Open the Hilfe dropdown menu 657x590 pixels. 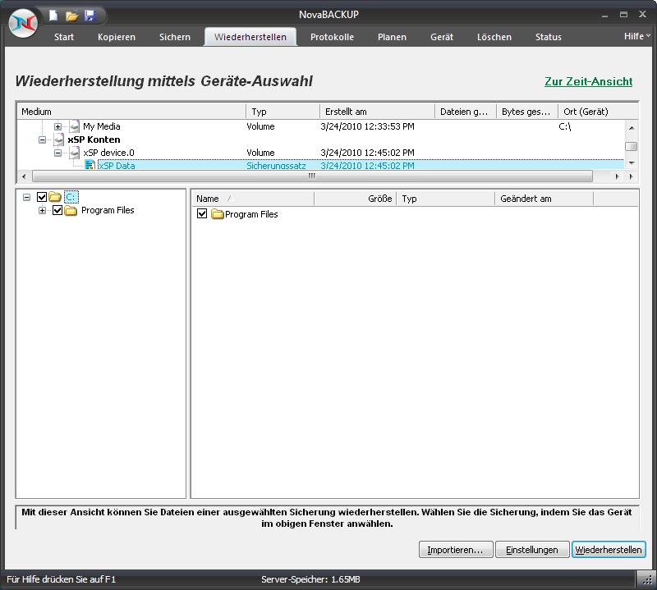click(x=636, y=36)
